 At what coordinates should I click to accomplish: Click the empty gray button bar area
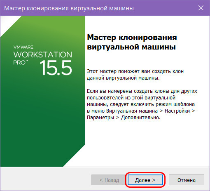coord(45,179)
